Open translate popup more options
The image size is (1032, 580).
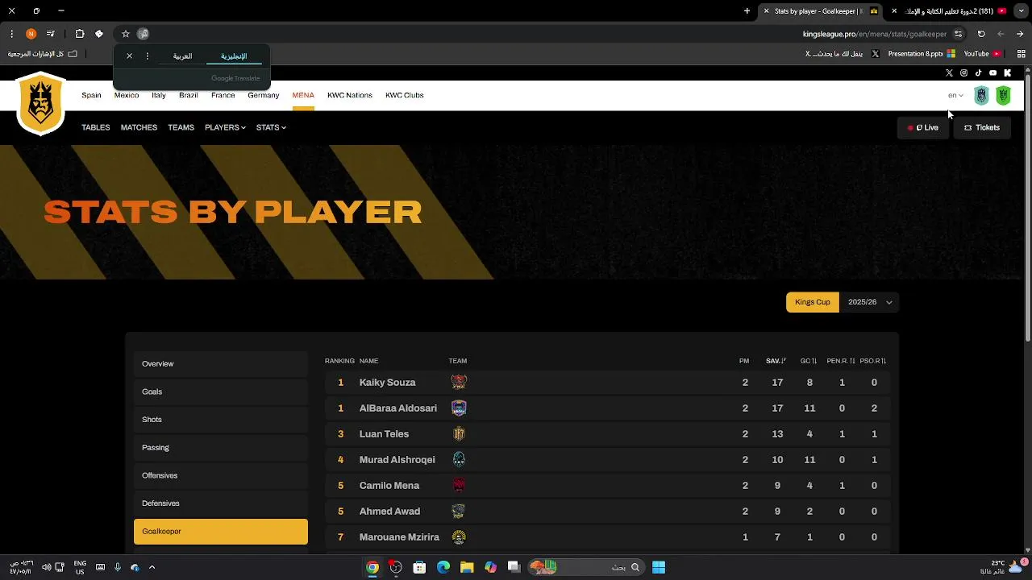[148, 56]
